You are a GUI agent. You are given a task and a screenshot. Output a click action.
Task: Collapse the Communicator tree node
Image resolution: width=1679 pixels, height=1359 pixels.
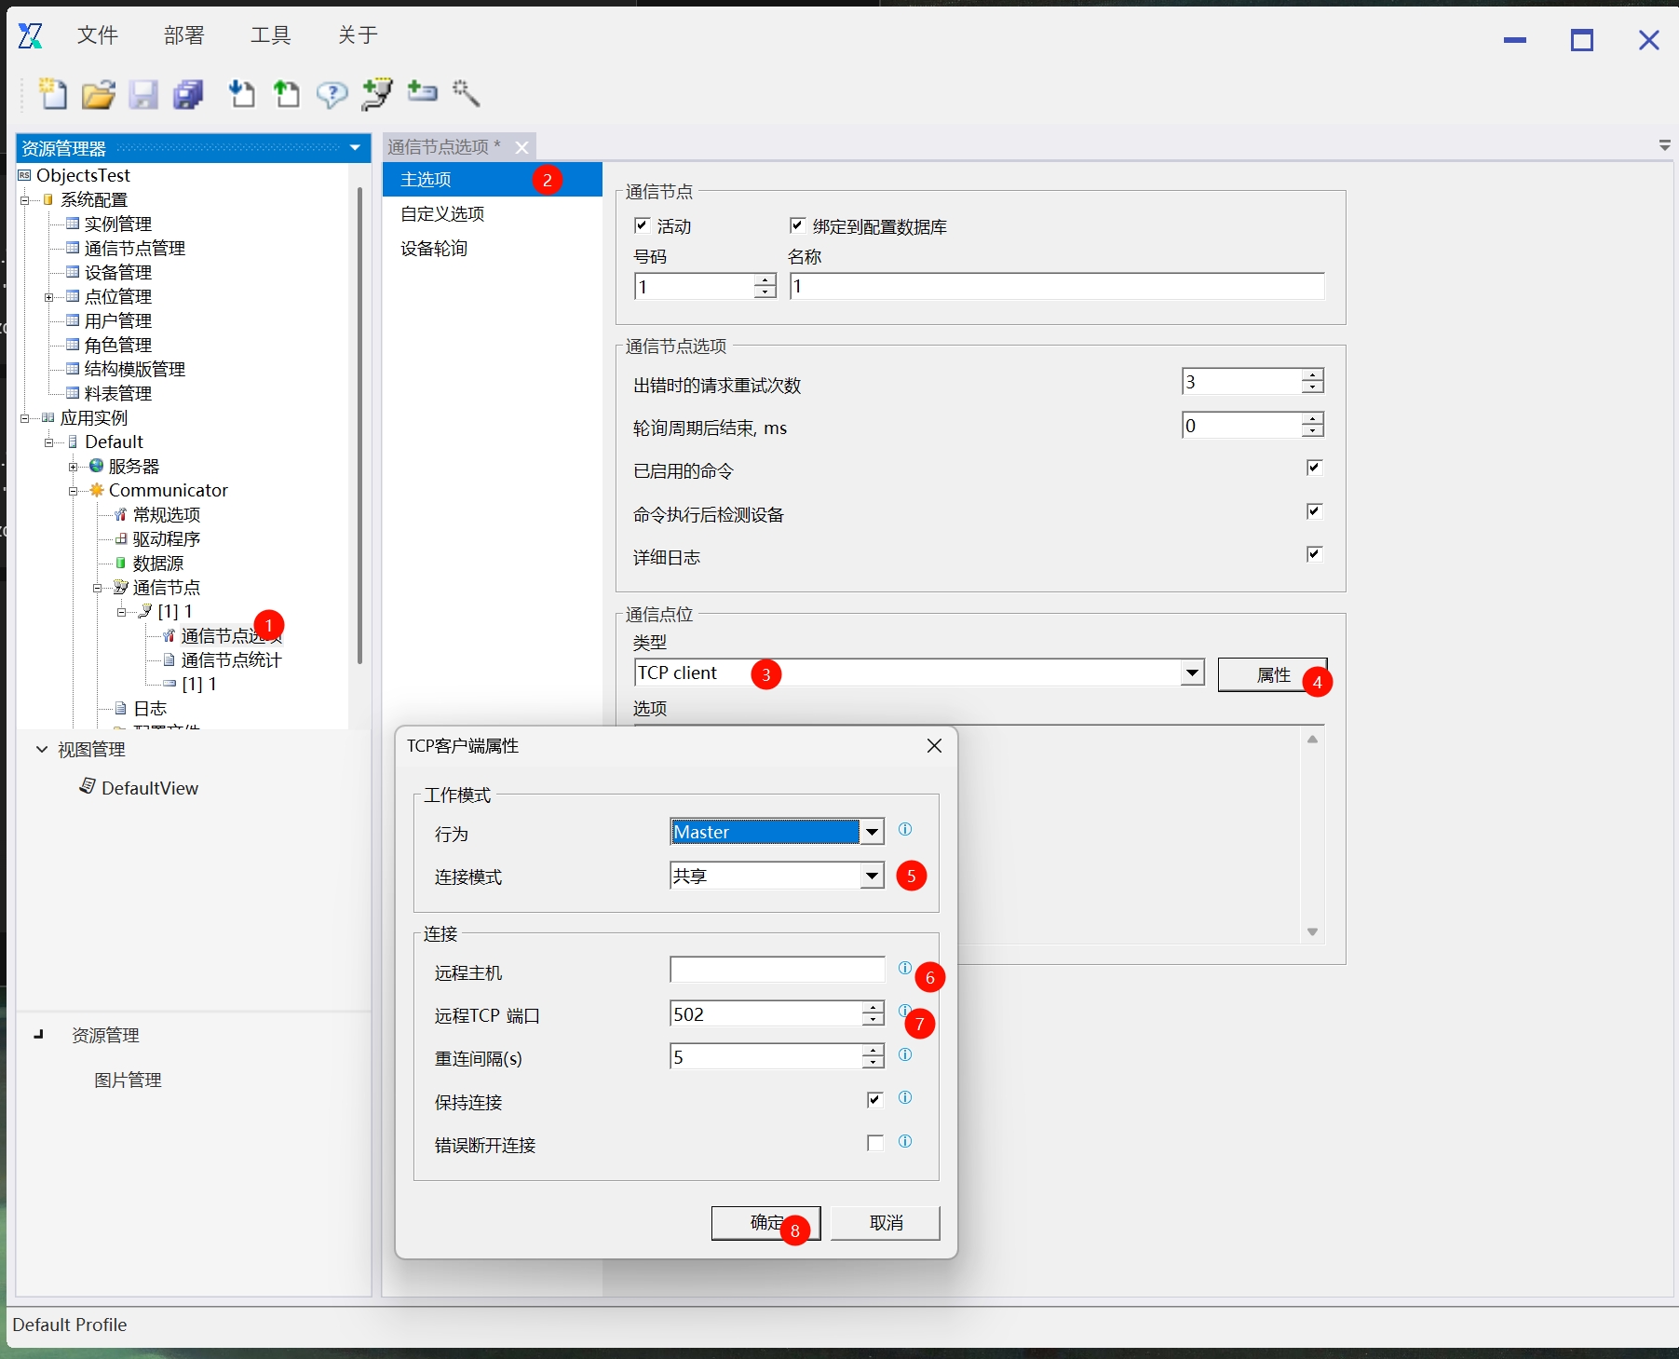tap(73, 491)
